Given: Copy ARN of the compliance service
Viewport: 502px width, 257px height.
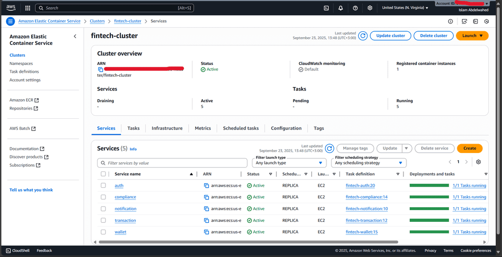Looking at the screenshot, I should point(206,197).
